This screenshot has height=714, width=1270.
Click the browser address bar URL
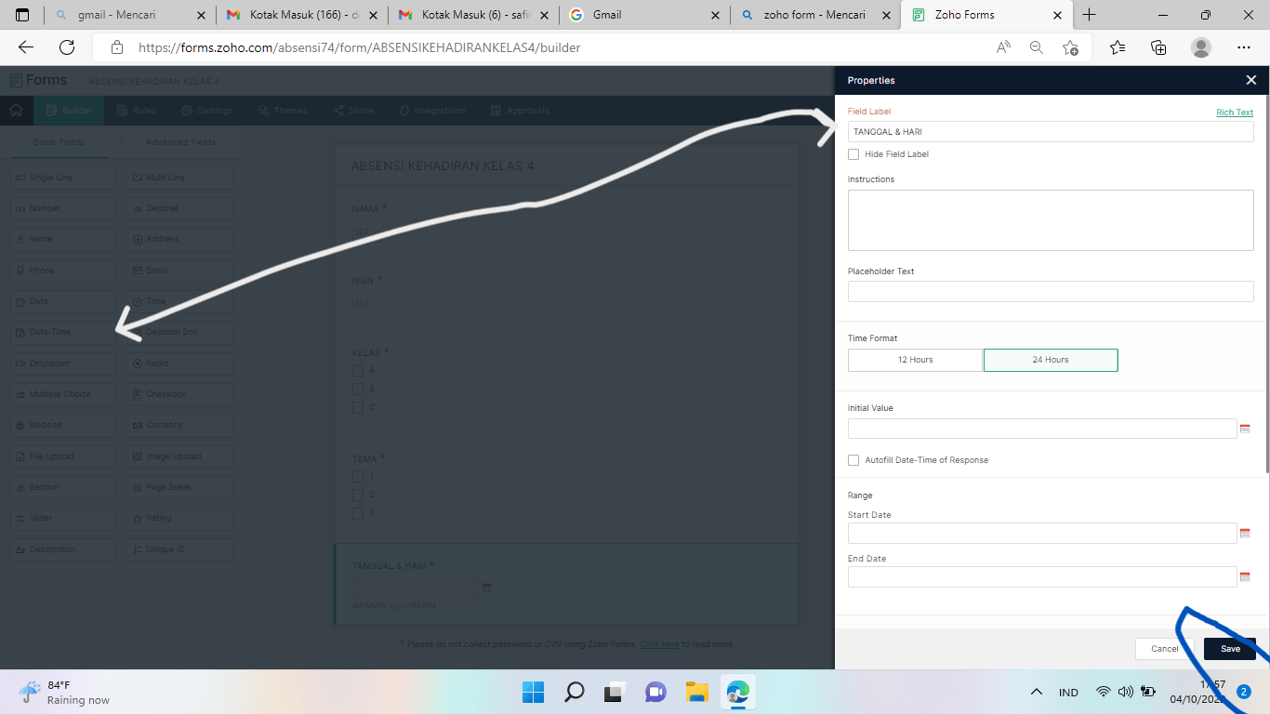pos(359,47)
